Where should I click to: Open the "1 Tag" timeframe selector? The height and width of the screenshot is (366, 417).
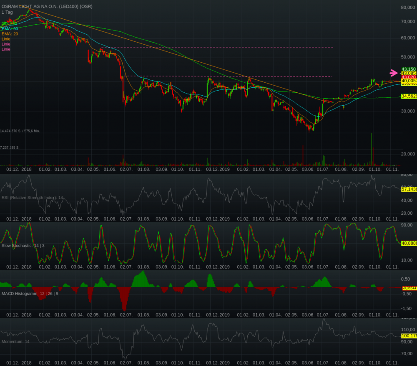7,12
